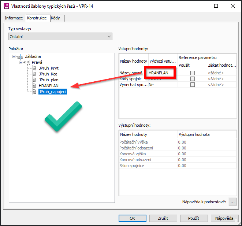Click the JPruh_Kryt subassembly icon
The height and width of the screenshot is (226, 242).
pos(35,68)
